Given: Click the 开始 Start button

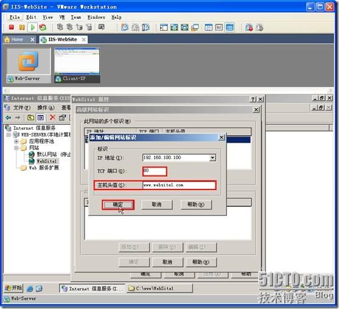Looking at the screenshot, I should pyautogui.click(x=13, y=288).
